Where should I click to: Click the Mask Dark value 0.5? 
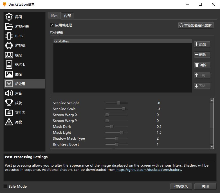tap(159, 126)
